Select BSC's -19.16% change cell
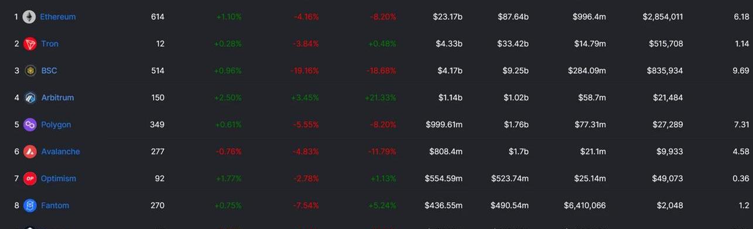 coord(304,71)
